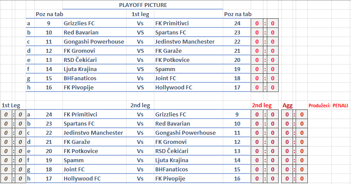The height and width of the screenshot is (184, 351).
Task: Select the VS cell in the Red Bavarian 1st leg row
Action: coord(140,32)
